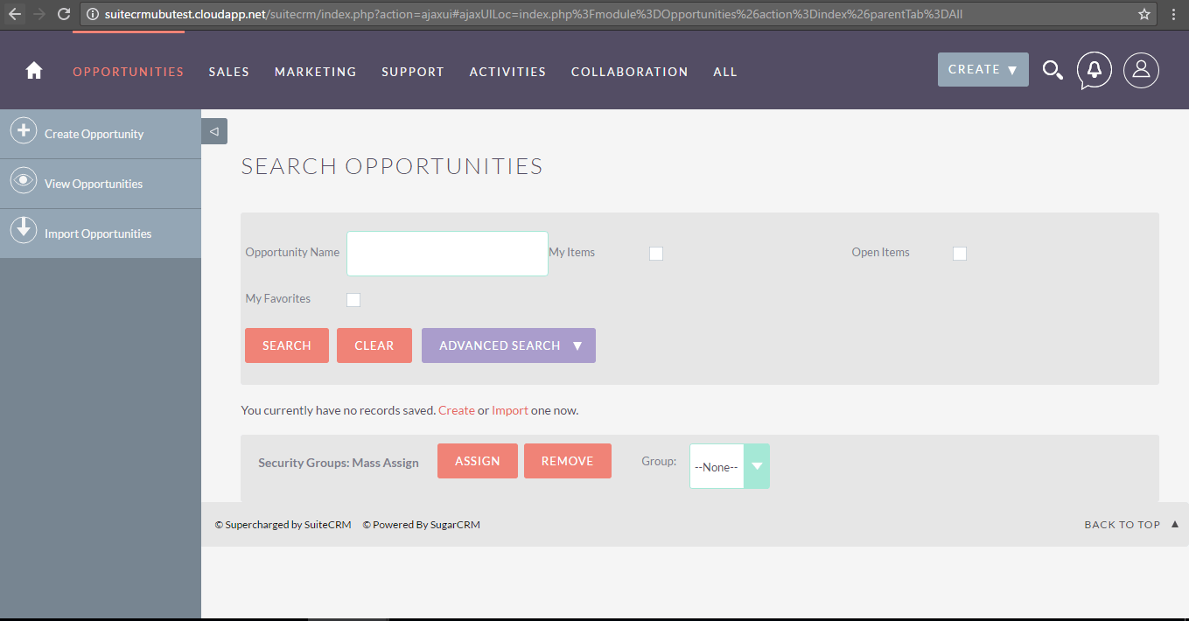Open the Sales menu
The width and height of the screenshot is (1189, 621).
229,72
